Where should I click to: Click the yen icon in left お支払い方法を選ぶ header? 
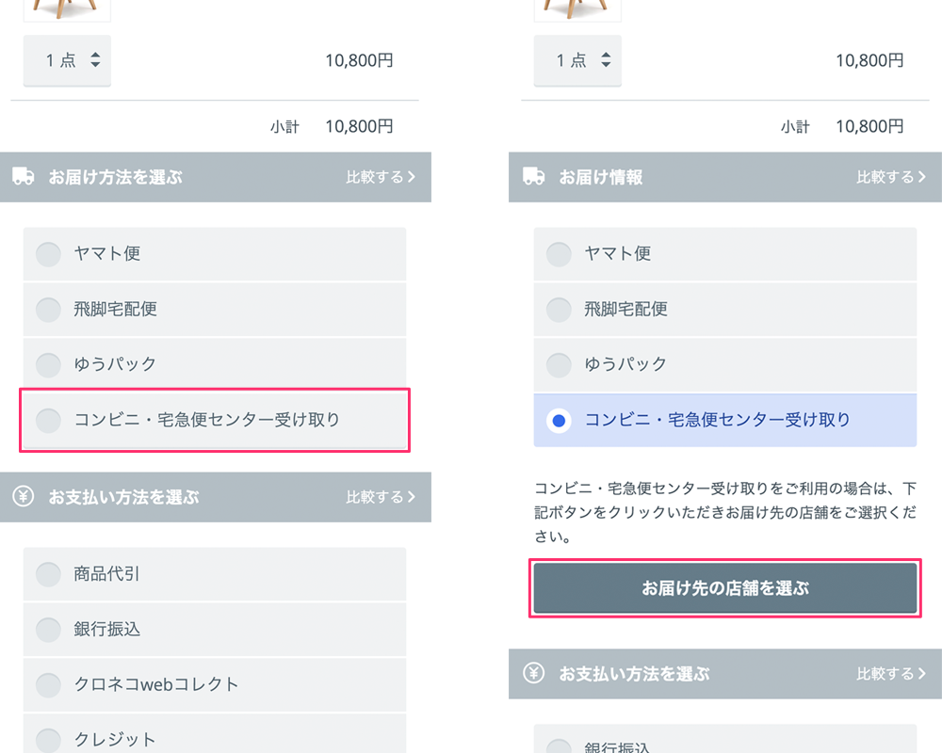(x=24, y=497)
